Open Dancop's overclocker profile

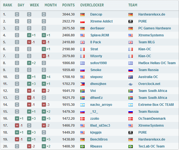pyautogui.click(x=96, y=14)
